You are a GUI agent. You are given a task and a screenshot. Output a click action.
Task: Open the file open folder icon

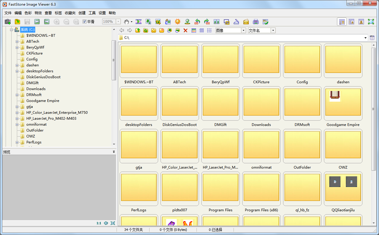[x=17, y=22]
